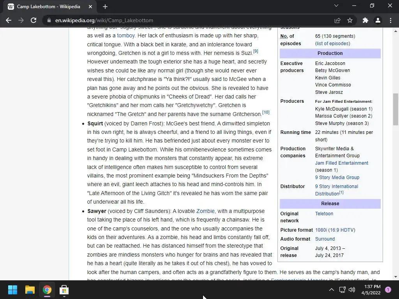This screenshot has height=299, width=399.
Task: Click the page vertical scrollbar thumb
Action: [395, 109]
